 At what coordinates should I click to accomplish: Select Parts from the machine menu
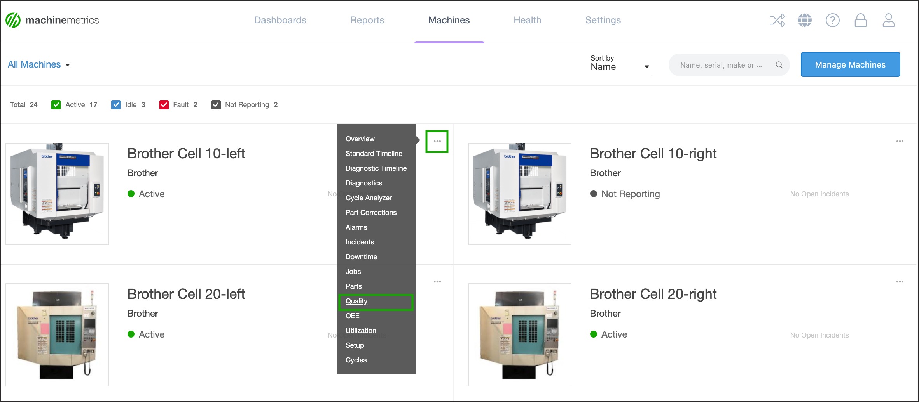click(x=353, y=286)
